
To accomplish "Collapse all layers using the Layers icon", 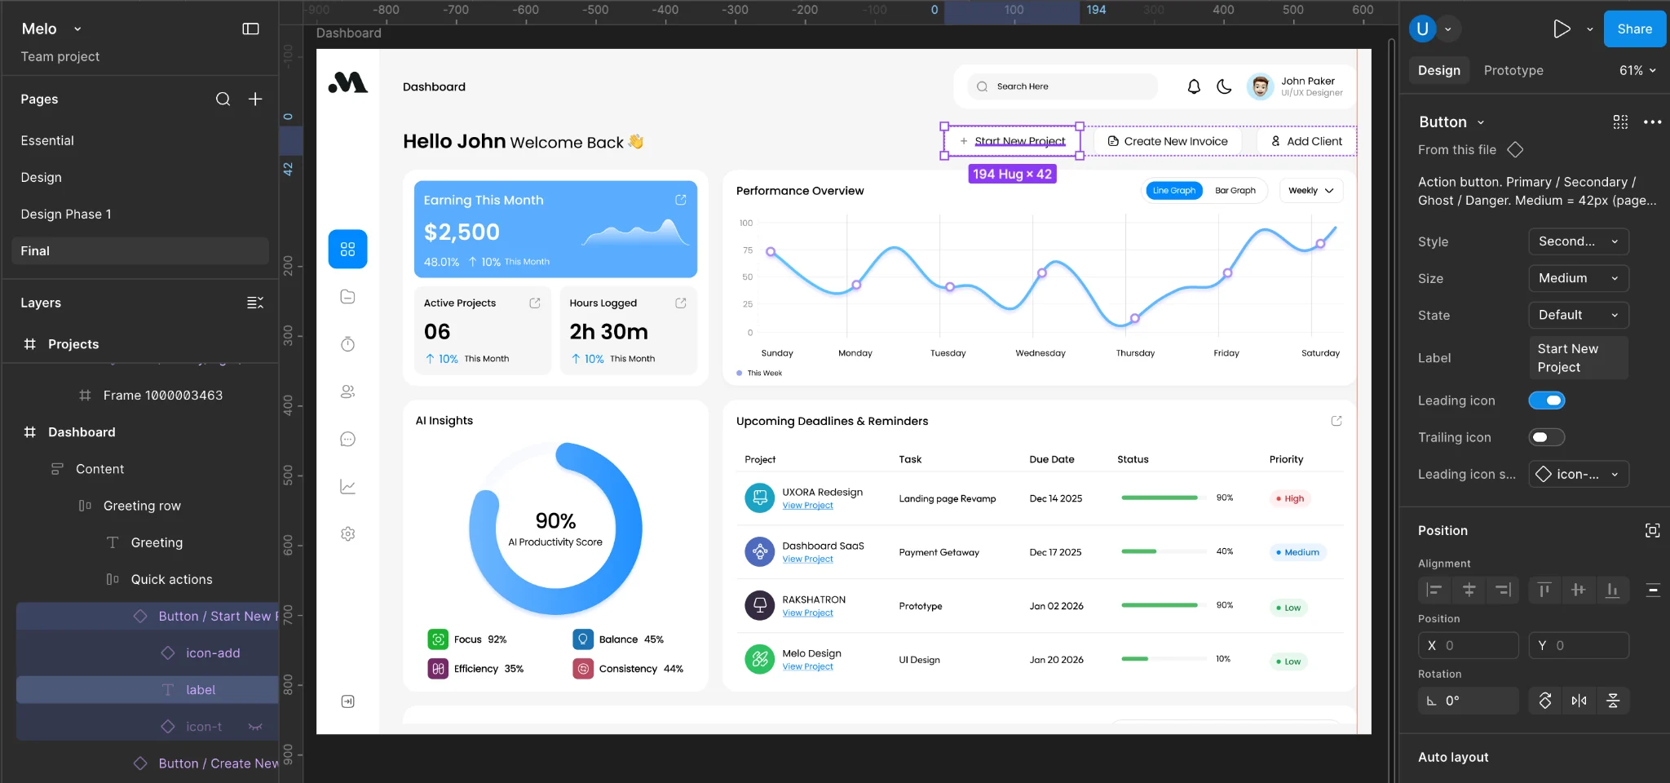I will point(255,303).
